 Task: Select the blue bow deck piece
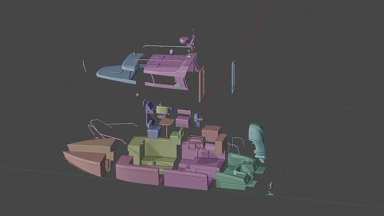(x=120, y=70)
